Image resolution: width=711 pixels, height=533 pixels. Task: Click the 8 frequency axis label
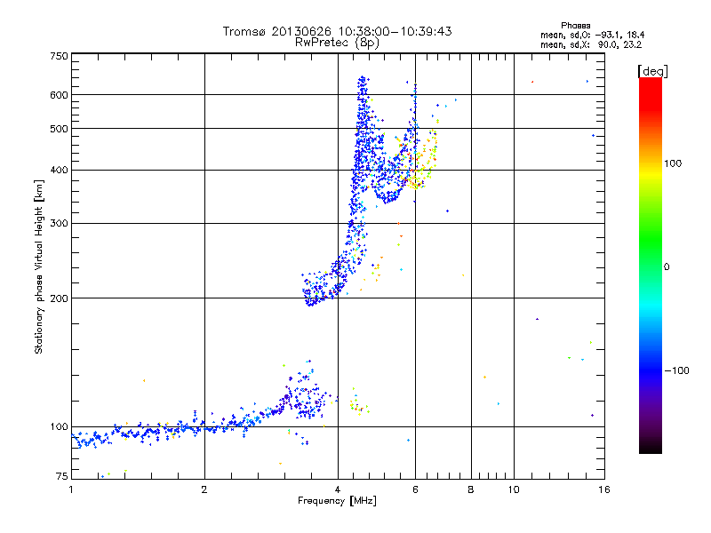471,489
